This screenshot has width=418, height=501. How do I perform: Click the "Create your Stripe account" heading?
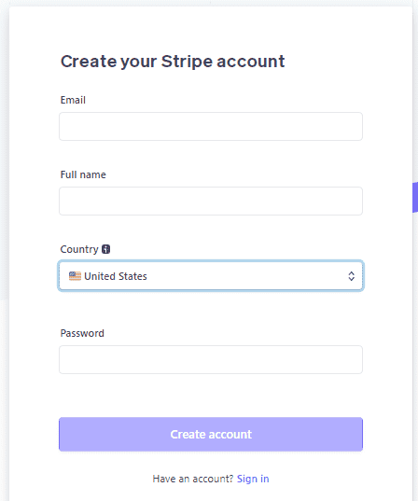pyautogui.click(x=173, y=62)
